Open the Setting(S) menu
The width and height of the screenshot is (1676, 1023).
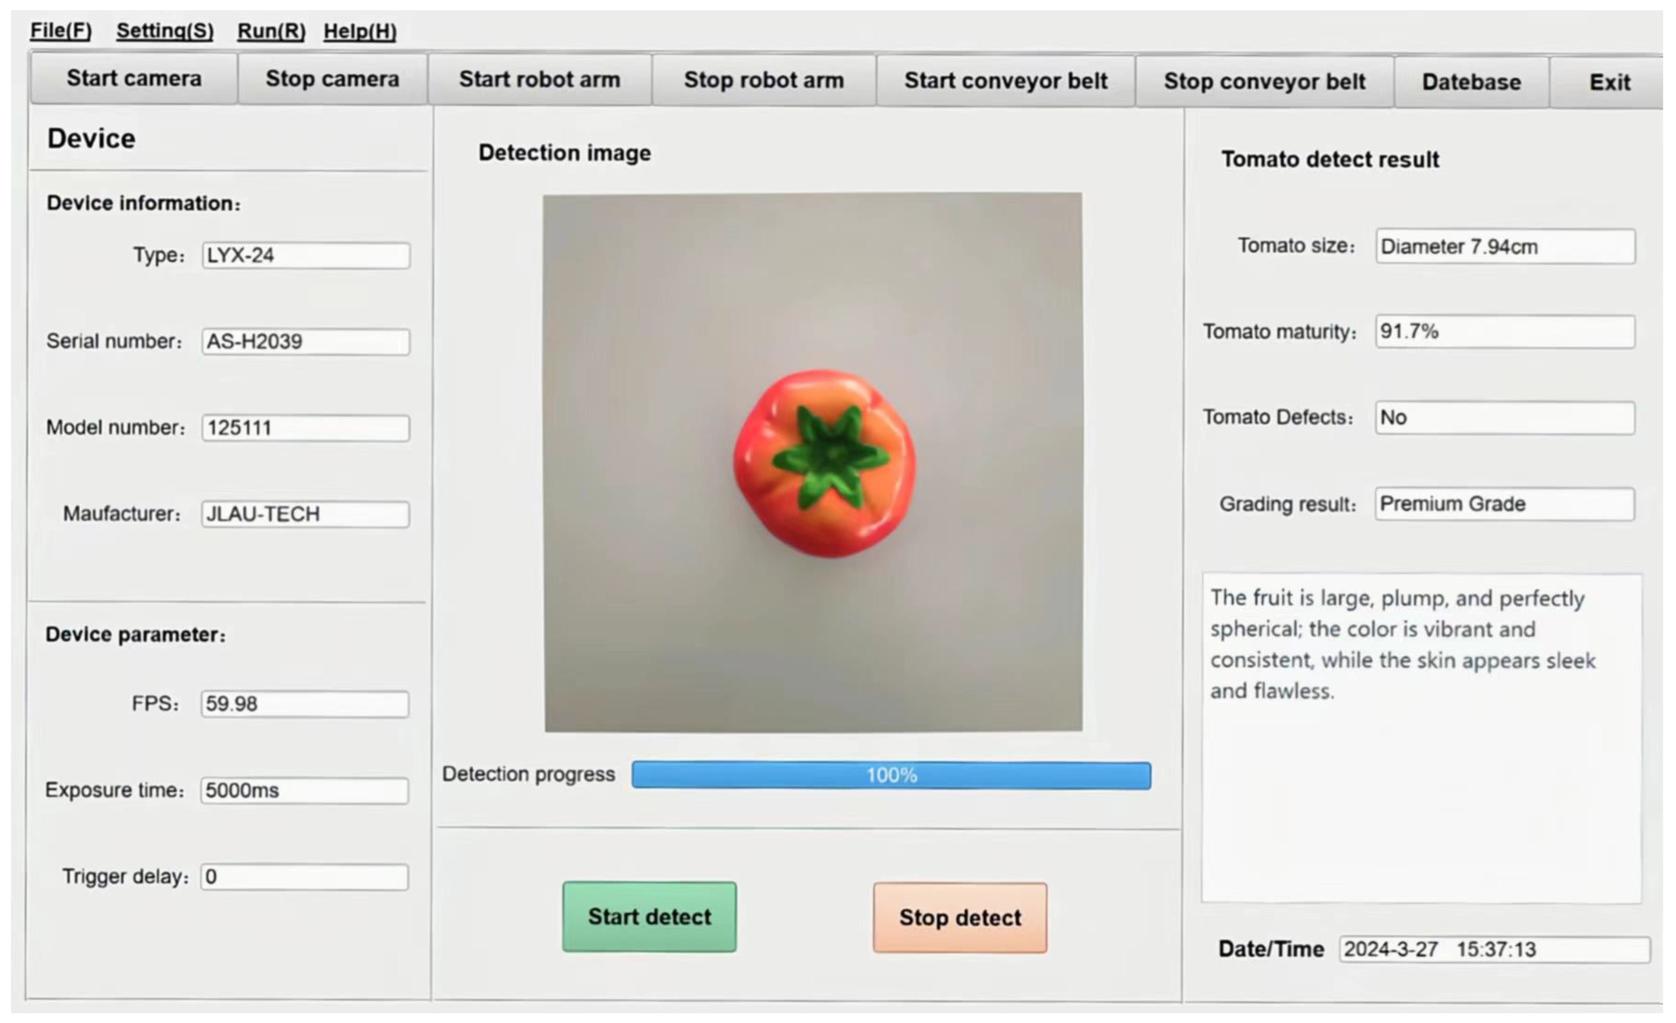coord(165,31)
